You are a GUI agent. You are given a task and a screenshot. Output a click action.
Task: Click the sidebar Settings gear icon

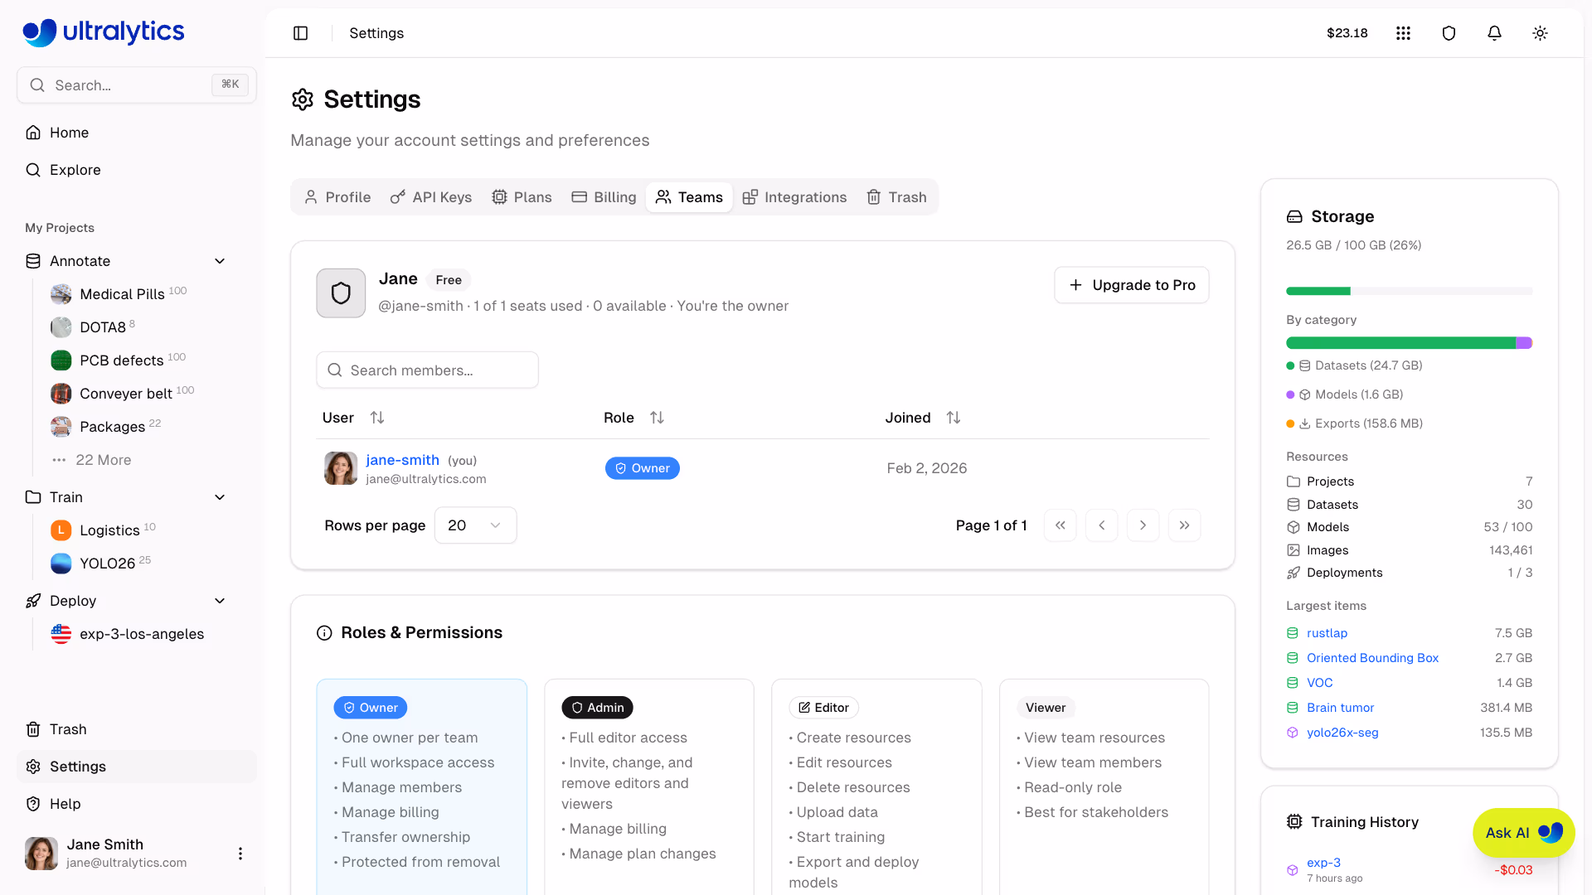pos(33,767)
